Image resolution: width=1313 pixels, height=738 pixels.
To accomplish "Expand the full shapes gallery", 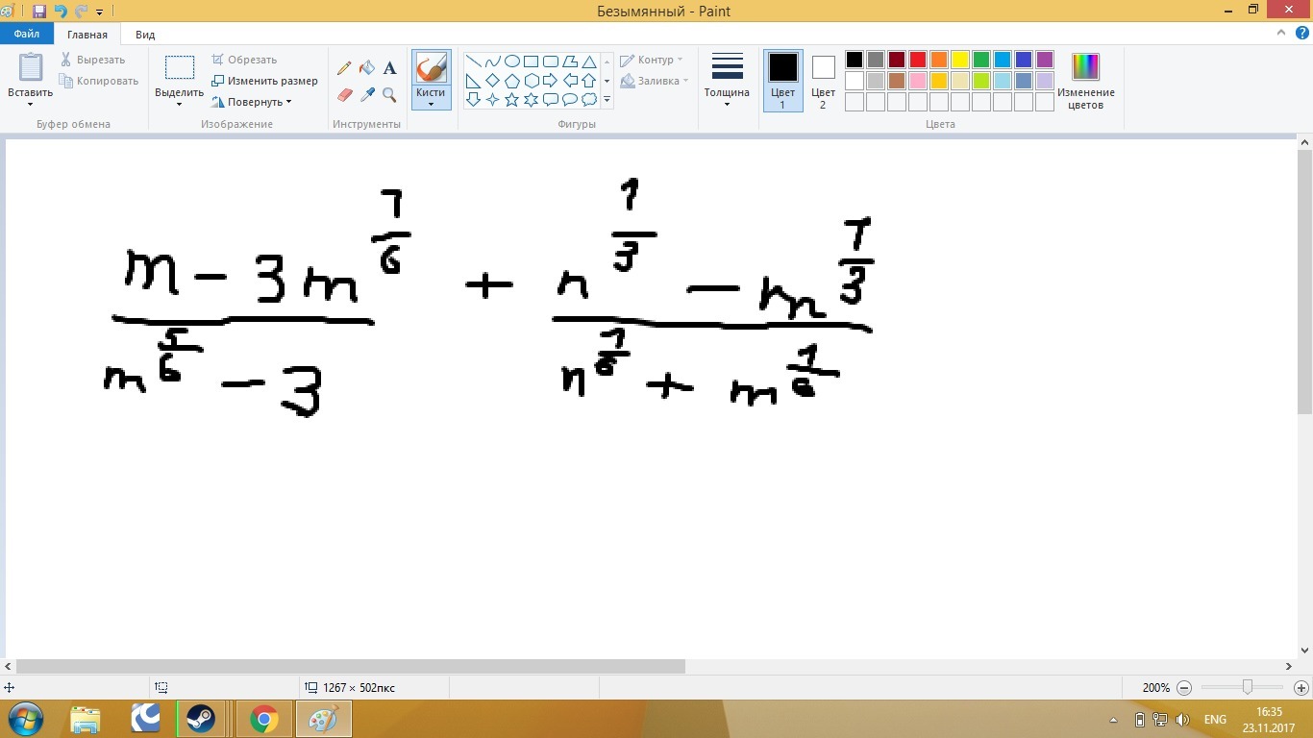I will (607, 99).
